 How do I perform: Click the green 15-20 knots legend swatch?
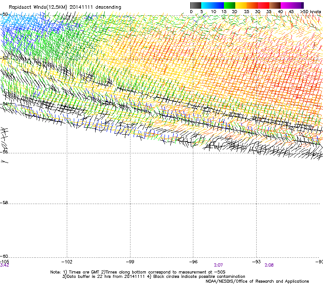[230, 5]
